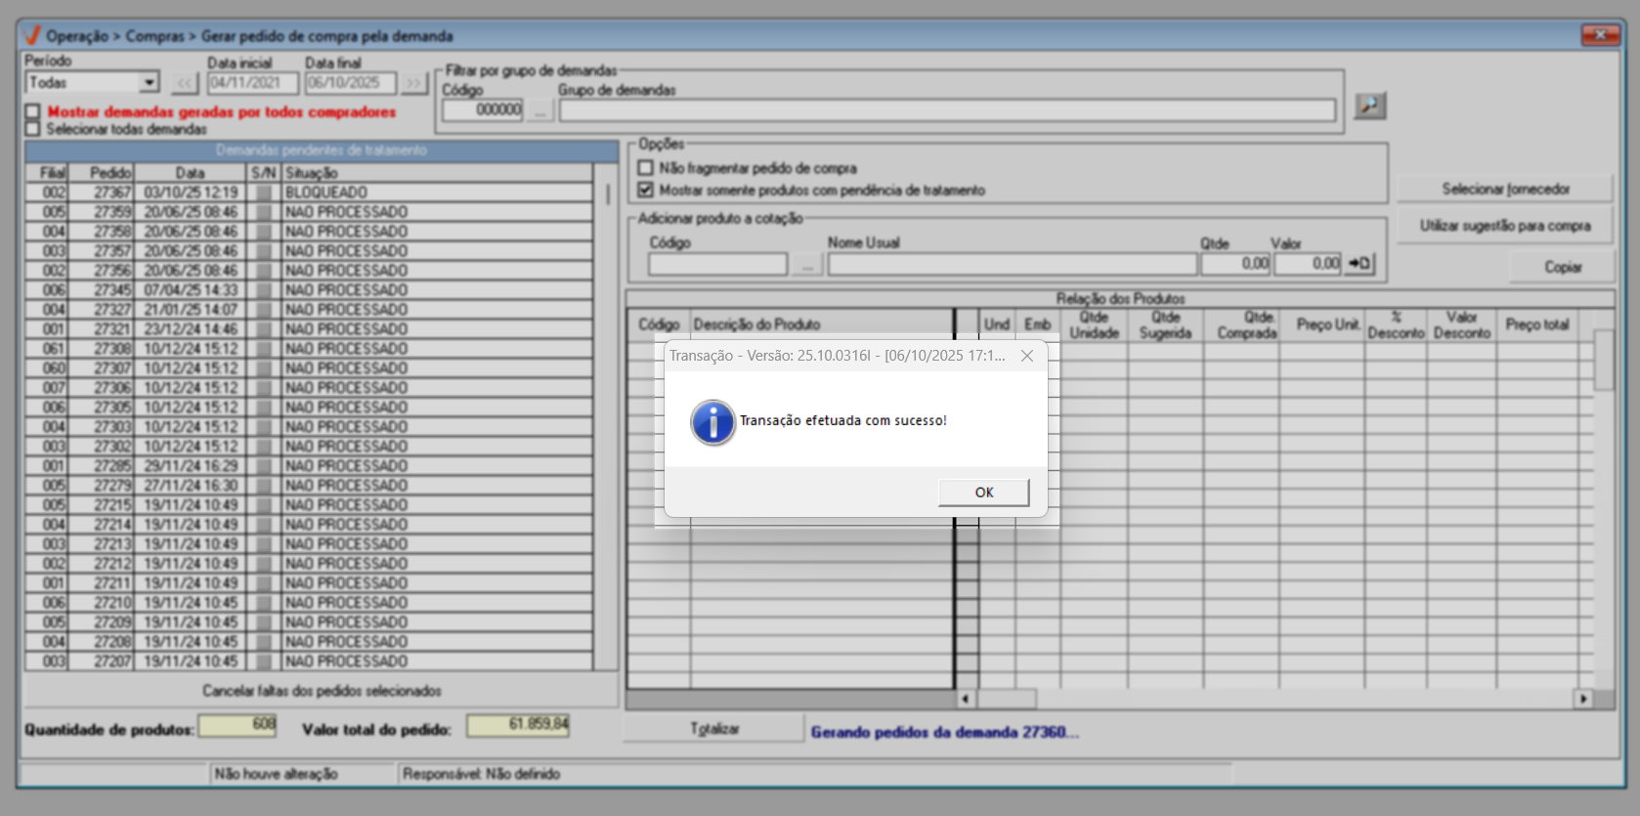Click the previous period double-arrow button
Image resolution: width=1640 pixels, height=816 pixels.
coord(185,84)
